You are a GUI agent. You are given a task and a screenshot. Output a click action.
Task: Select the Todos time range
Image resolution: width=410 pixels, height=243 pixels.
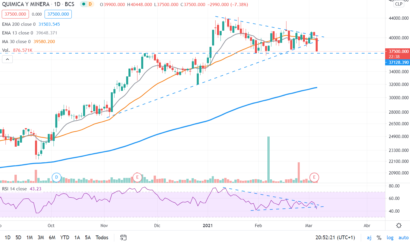click(x=102, y=238)
